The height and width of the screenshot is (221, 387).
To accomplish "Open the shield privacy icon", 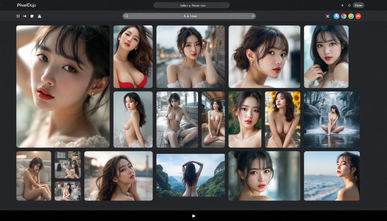I will coord(32,16).
